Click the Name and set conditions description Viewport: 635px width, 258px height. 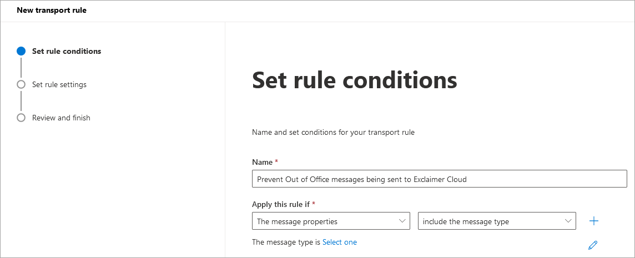(x=333, y=132)
